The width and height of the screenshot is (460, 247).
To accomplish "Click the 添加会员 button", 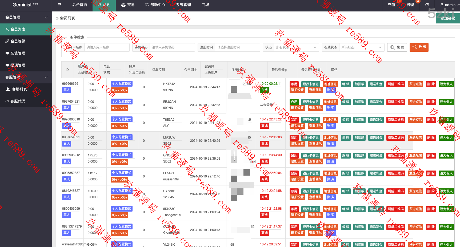I will [x=448, y=18].
